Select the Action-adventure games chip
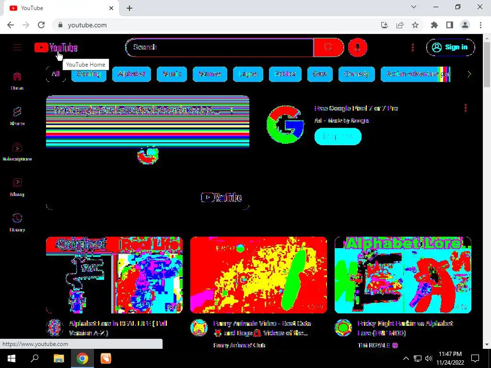The width and height of the screenshot is (491, 368). click(x=415, y=74)
